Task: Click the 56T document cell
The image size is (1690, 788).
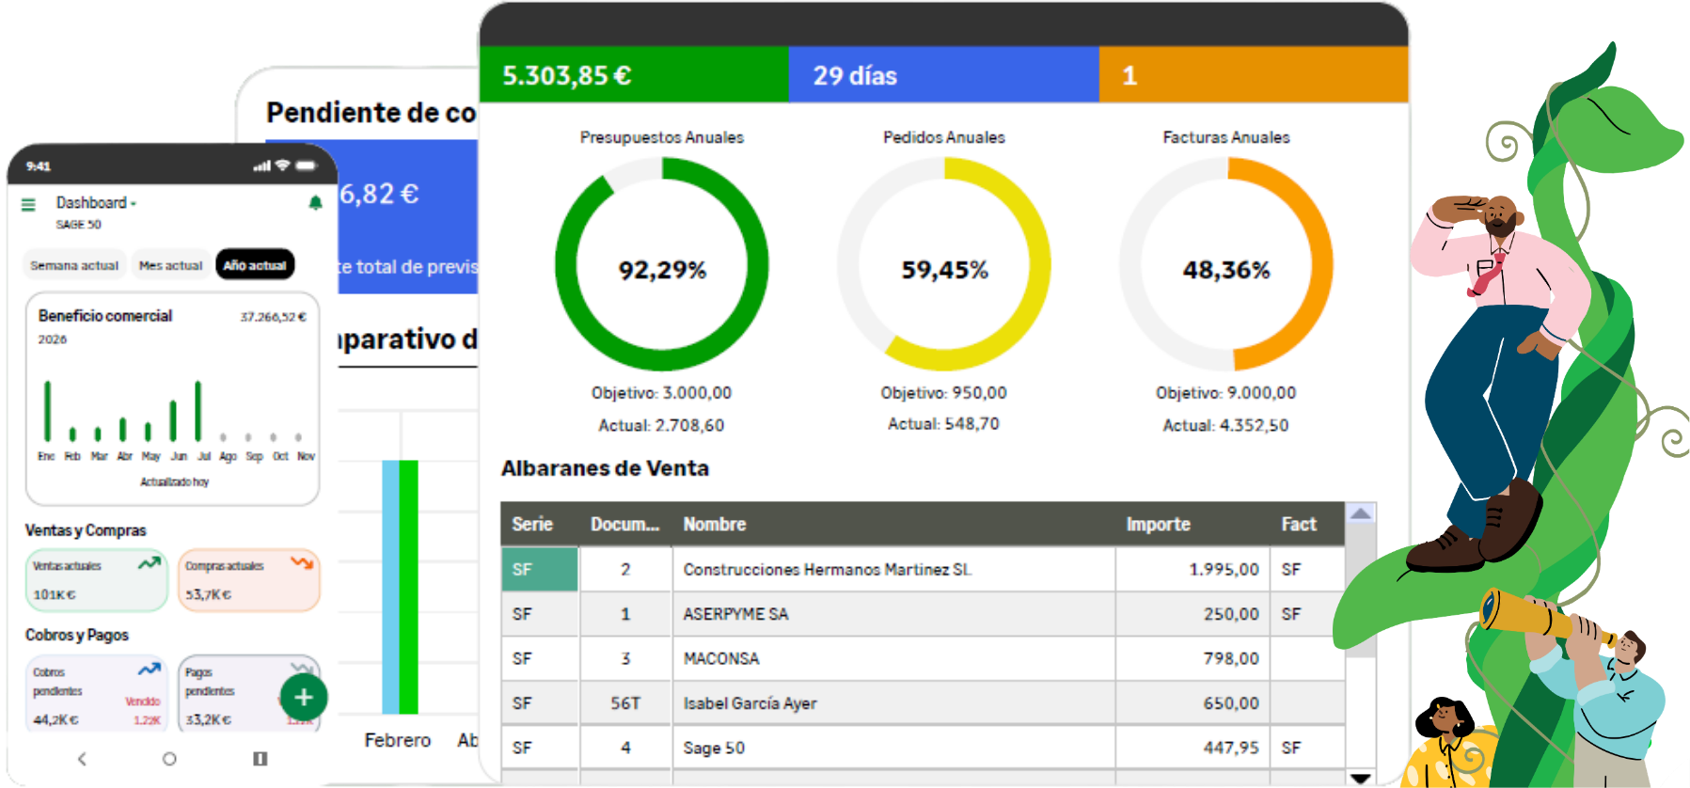Action: [x=625, y=703]
